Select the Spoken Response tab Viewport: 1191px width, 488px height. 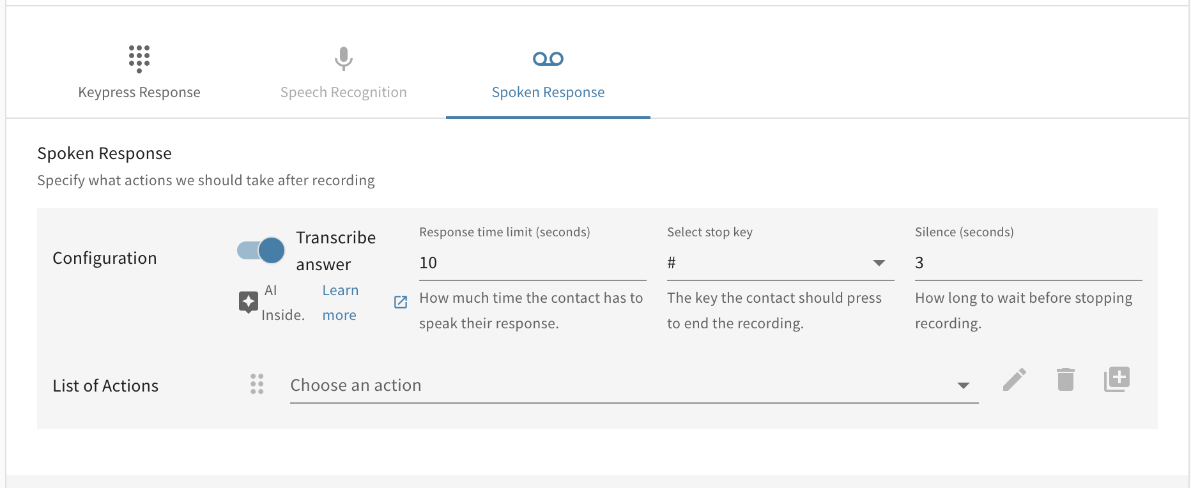[x=548, y=92]
